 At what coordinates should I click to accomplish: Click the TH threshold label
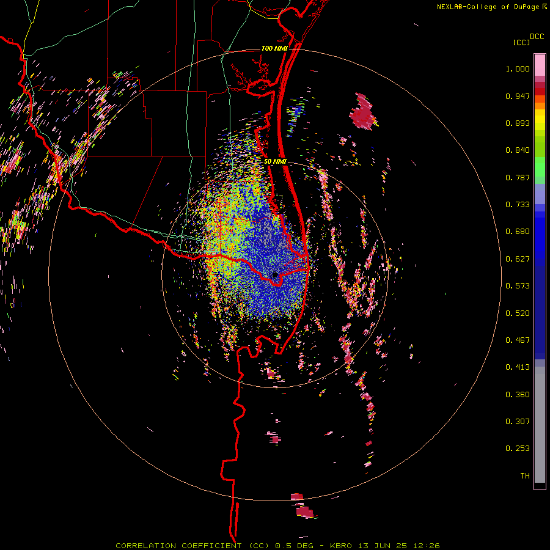525,476
